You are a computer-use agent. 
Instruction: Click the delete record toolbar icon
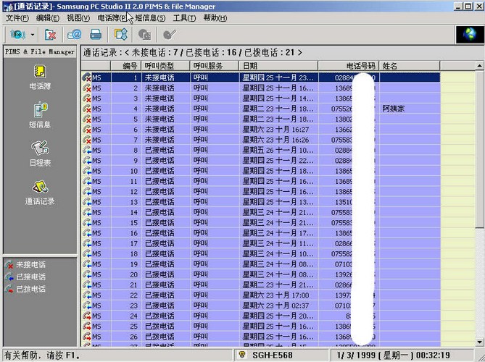tap(50, 35)
